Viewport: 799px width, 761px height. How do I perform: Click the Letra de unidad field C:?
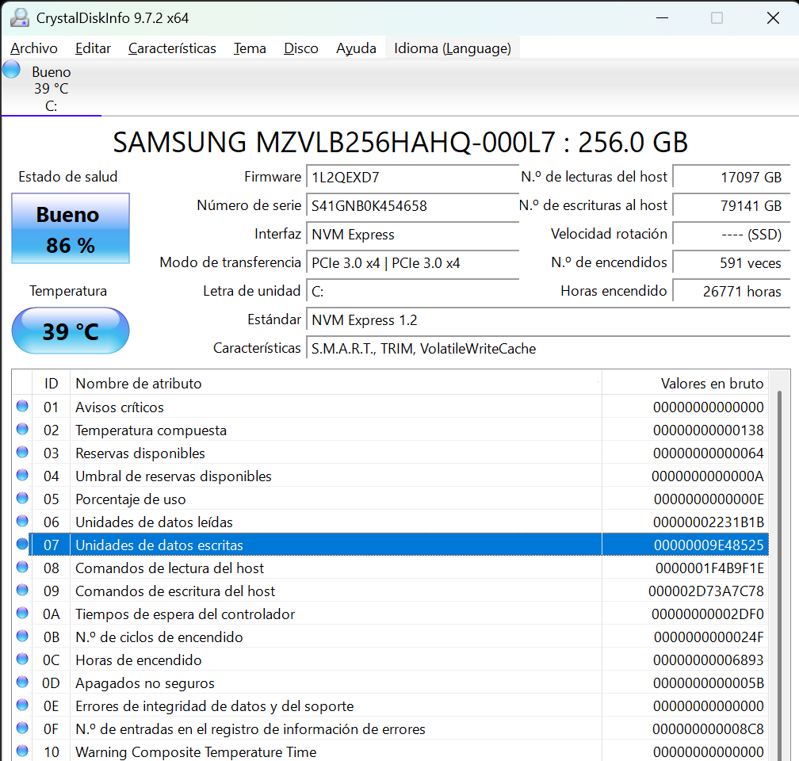(x=412, y=292)
